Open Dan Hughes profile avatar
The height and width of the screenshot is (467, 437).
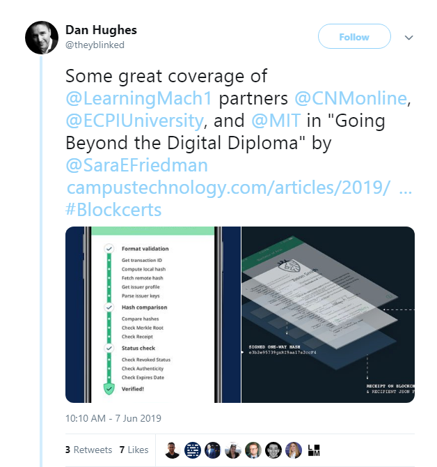coord(42,38)
